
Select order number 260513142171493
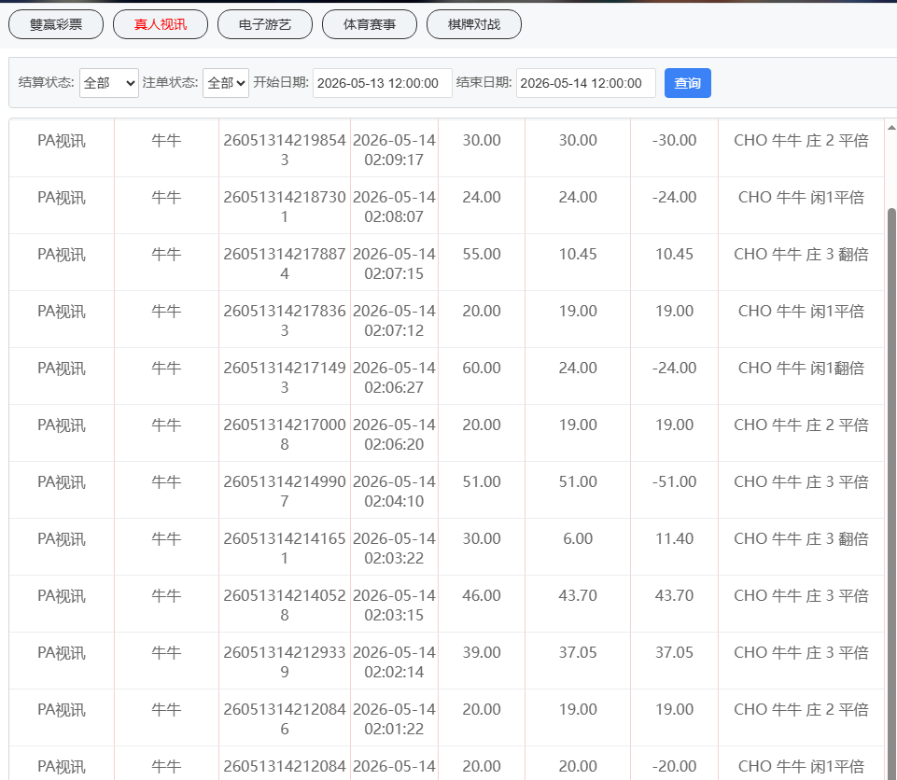click(285, 378)
